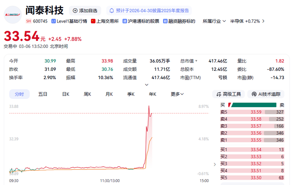
Task: Click the 委比 value -87.60%
Action: pyautogui.click(x=276, y=69)
